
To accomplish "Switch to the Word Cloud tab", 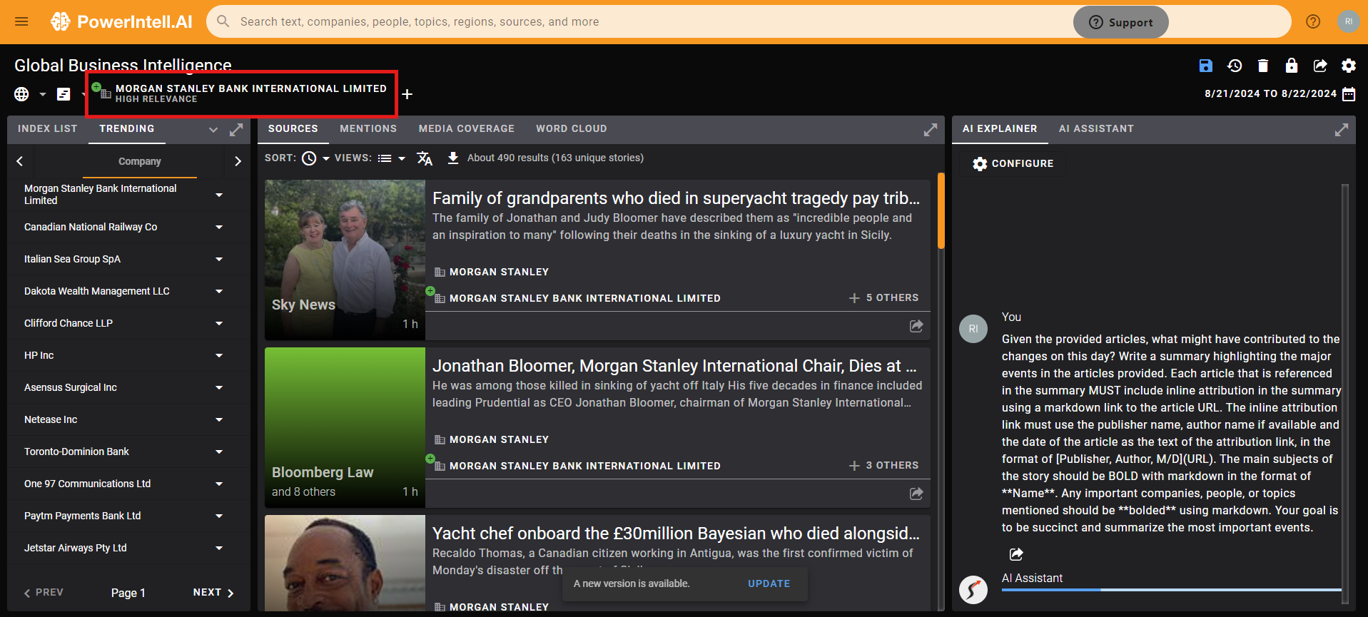I will coord(572,128).
